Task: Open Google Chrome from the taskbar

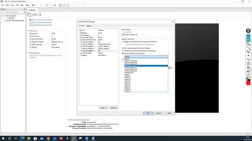Action: point(48,138)
